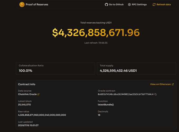Viewport: 179px width, 132px height.
Task: Click the Last updated label
Action: [25, 122]
